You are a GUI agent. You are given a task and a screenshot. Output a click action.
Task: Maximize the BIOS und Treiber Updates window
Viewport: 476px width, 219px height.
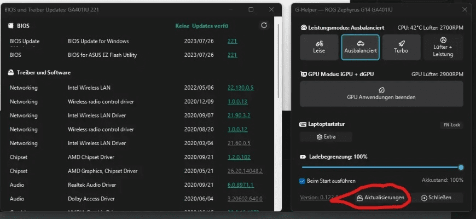(251, 9)
